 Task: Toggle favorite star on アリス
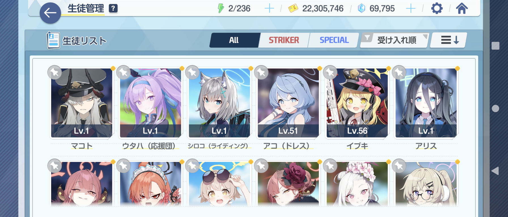pos(399,72)
